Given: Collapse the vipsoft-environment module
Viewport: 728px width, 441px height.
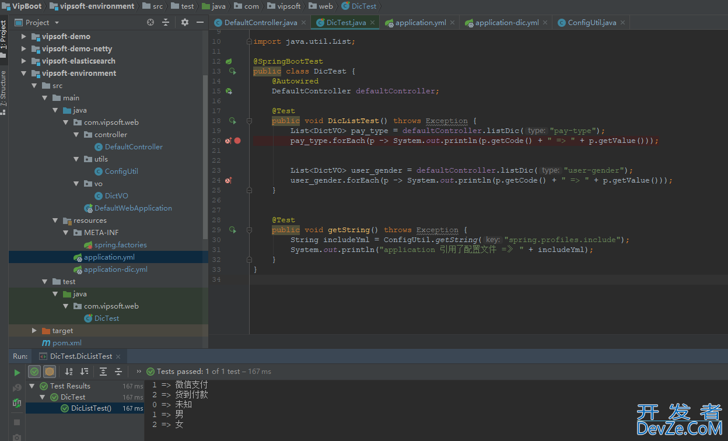Looking at the screenshot, I should (24, 73).
